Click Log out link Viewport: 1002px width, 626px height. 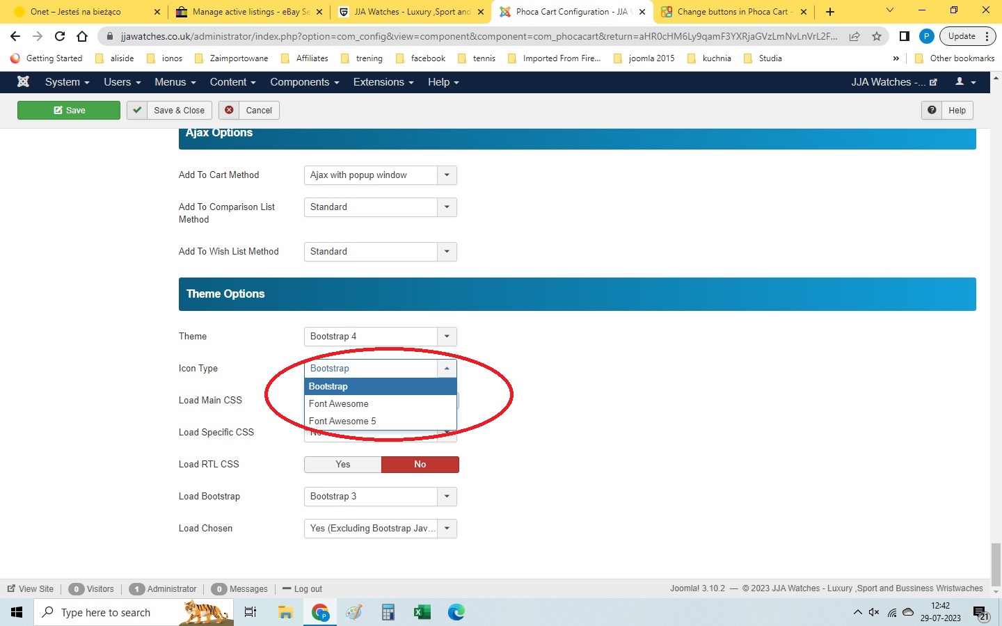[302, 589]
